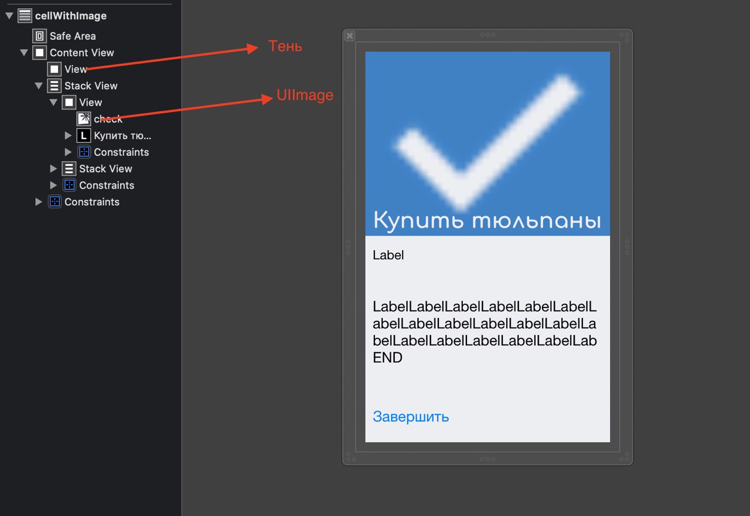Select the single Label text on canvas
Viewport: 750px width, 516px height.
coord(388,255)
